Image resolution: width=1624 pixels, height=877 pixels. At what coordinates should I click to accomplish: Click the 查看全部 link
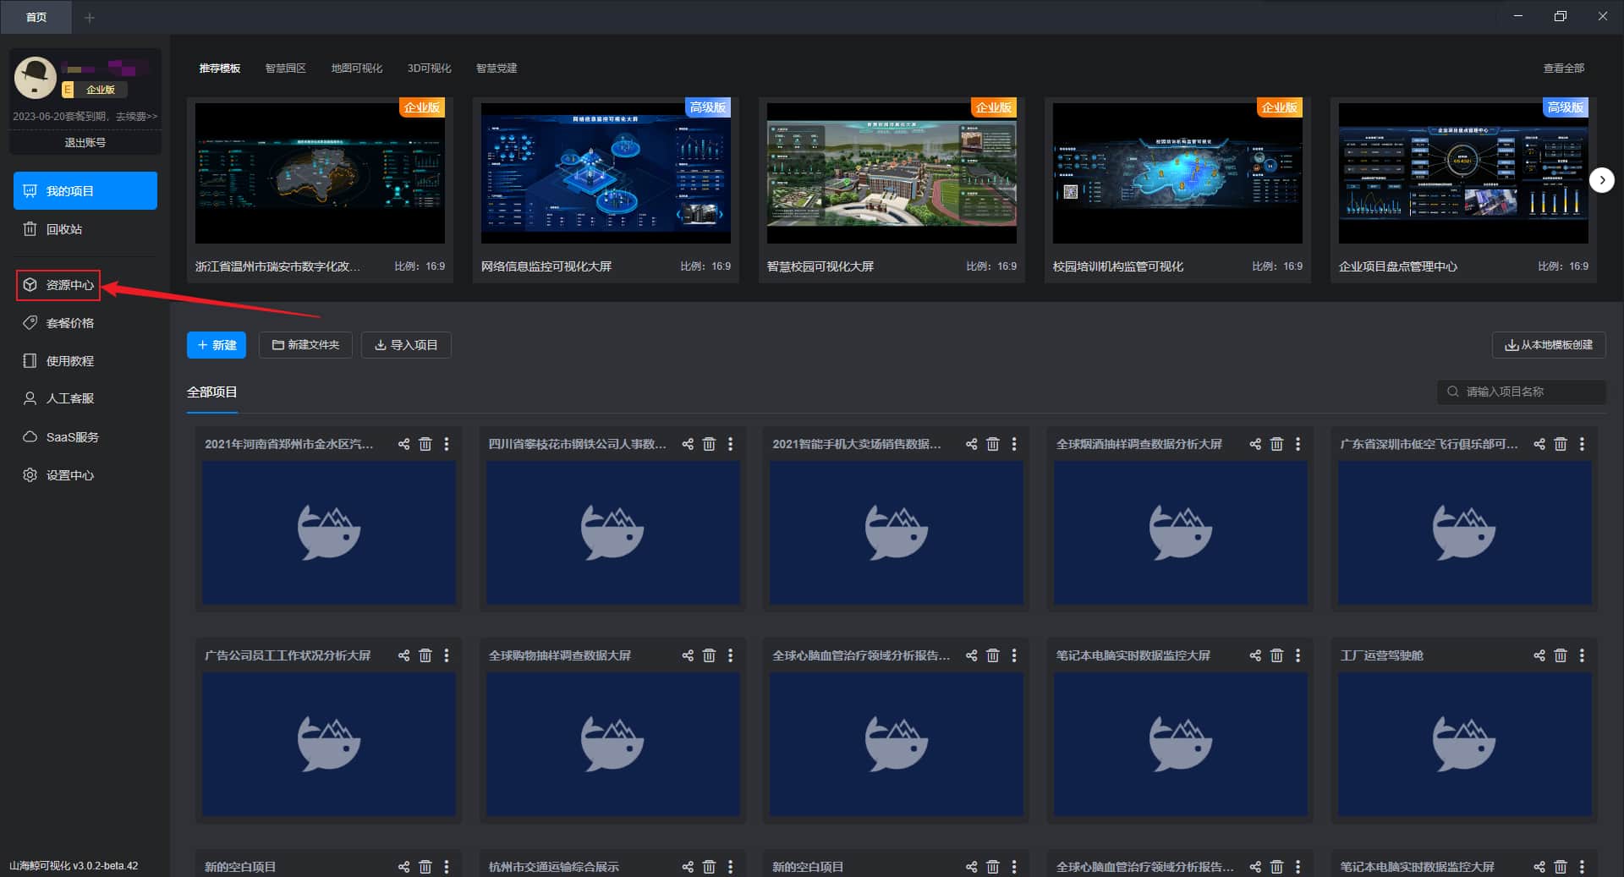coord(1564,69)
